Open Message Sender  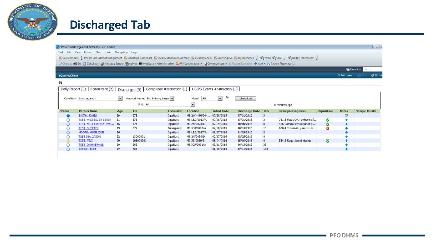pyautogui.click(x=112, y=64)
